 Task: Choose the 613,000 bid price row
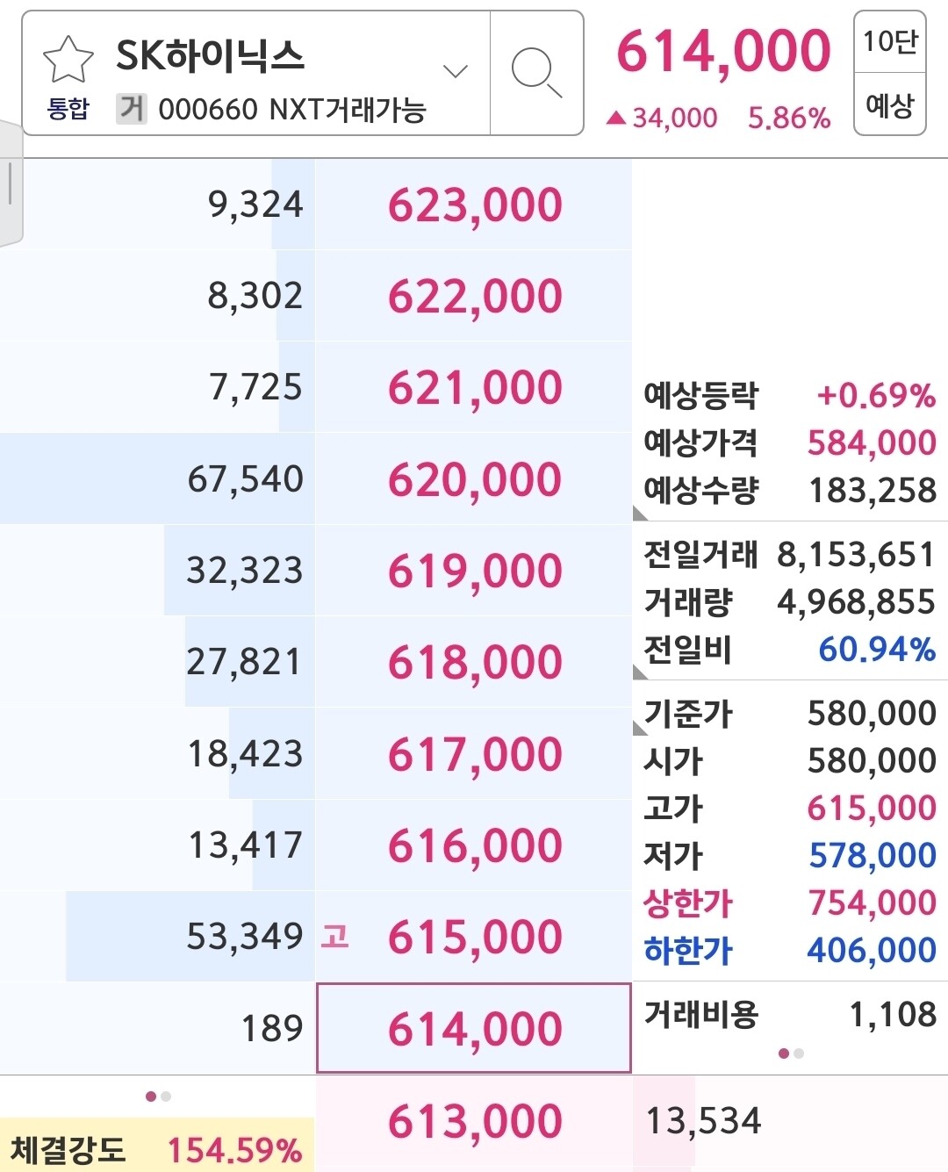[x=474, y=1121]
